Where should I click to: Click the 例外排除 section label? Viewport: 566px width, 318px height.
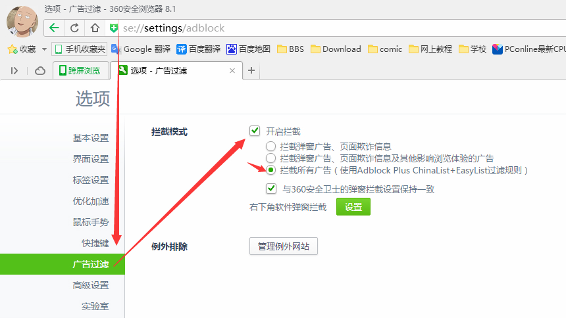tap(169, 246)
